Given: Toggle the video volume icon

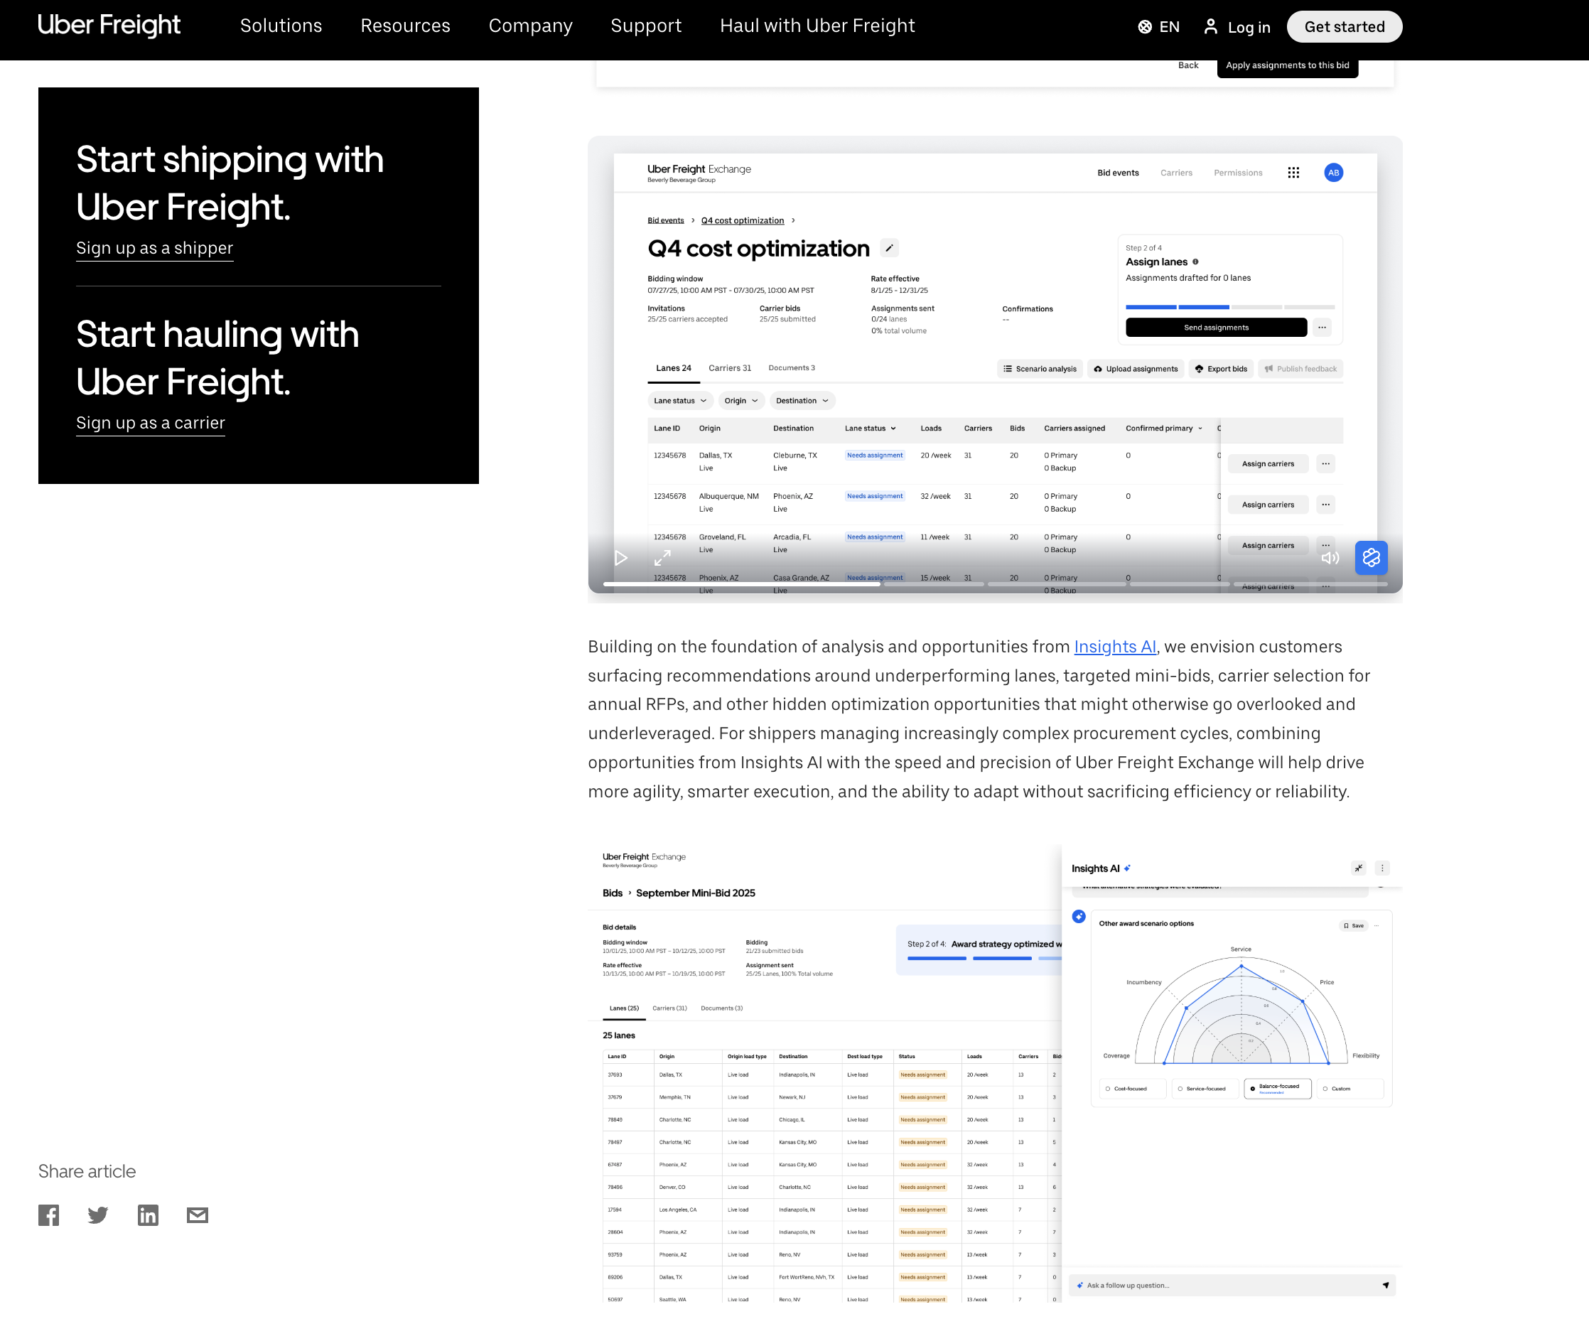Looking at the screenshot, I should click(x=1330, y=559).
